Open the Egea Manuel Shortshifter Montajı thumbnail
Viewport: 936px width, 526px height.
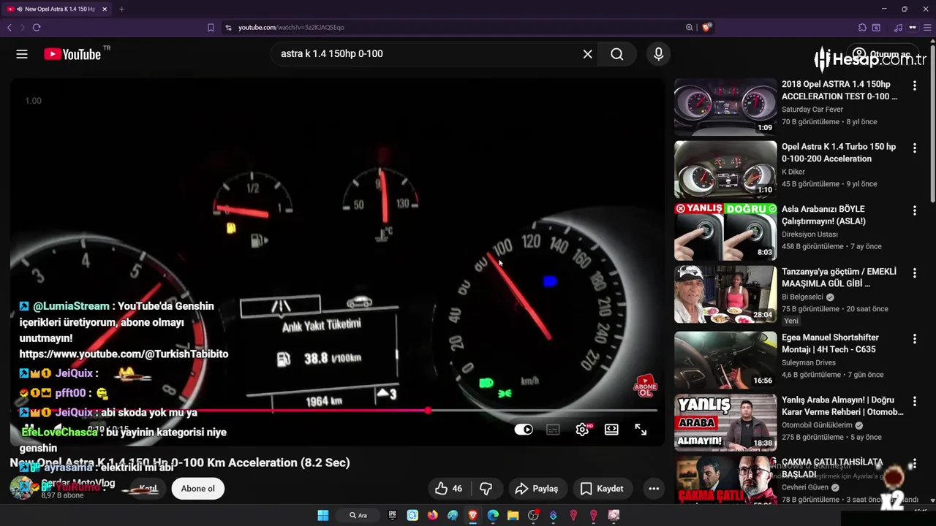(x=725, y=360)
